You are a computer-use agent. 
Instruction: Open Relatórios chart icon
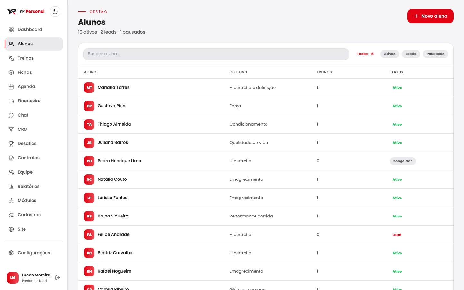click(x=11, y=186)
